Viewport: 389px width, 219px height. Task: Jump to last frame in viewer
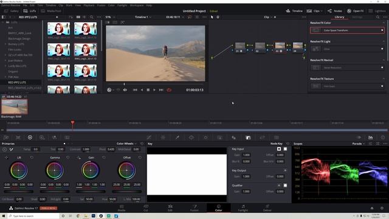point(161,90)
